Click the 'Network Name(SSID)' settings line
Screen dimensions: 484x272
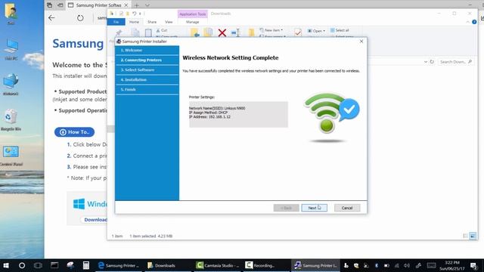pyautogui.click(x=217, y=108)
